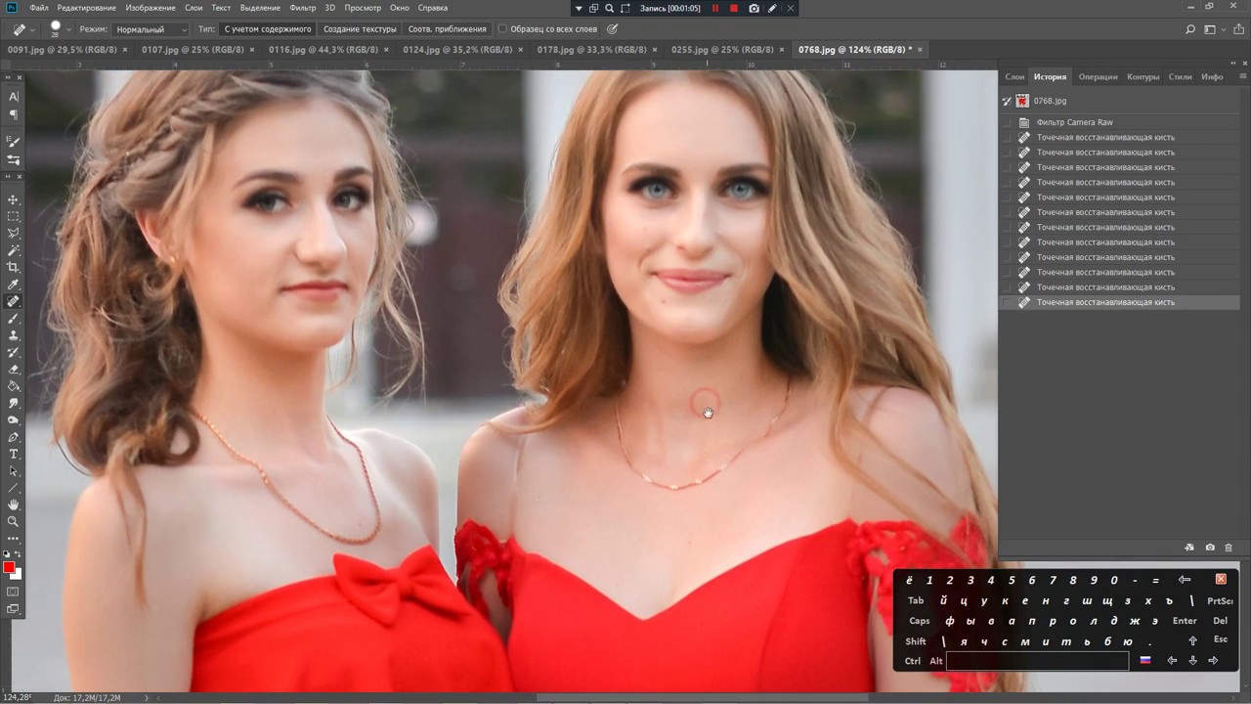This screenshot has width=1251, height=704.
Task: Pause the screen recording
Action: click(x=714, y=8)
